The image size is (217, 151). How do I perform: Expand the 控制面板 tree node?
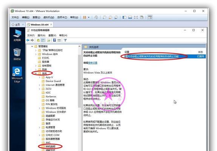coord(36,66)
